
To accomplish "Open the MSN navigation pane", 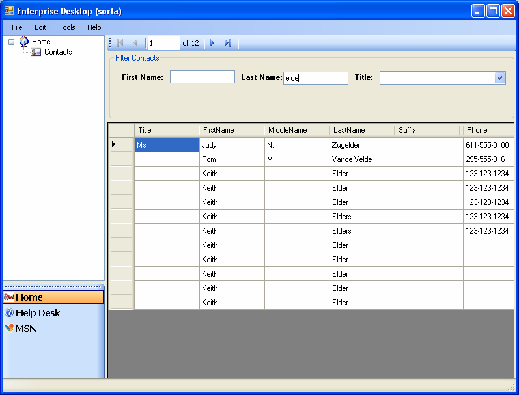I will (26, 329).
